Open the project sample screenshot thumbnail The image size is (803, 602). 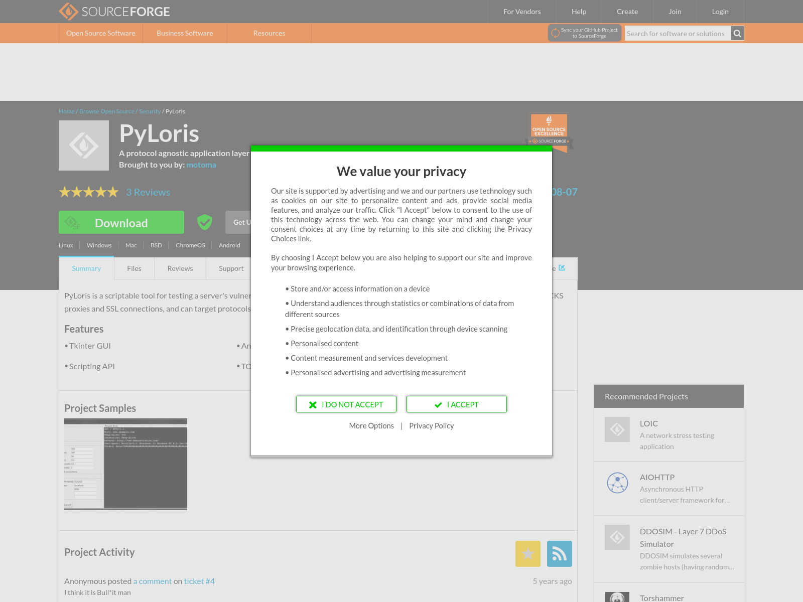pos(125,464)
